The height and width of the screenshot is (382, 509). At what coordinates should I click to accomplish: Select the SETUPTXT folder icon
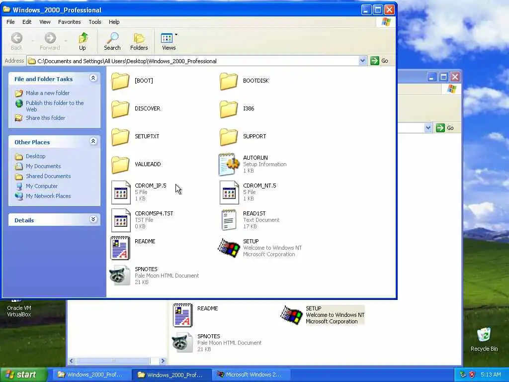(120, 137)
